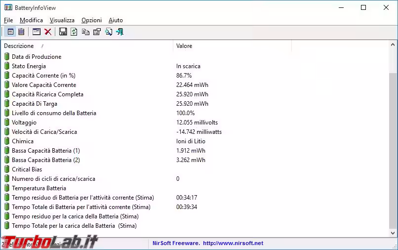
Task: Select the Voltaggio row
Action: pos(24,123)
